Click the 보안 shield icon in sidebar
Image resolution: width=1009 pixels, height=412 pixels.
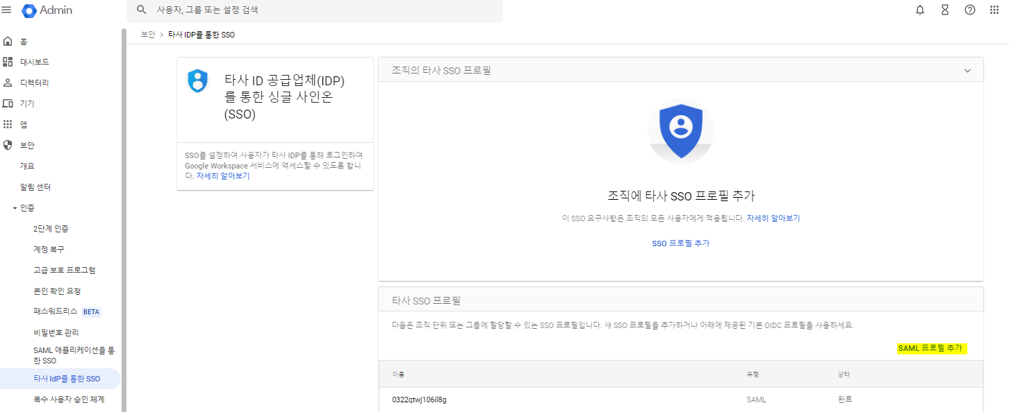8,145
